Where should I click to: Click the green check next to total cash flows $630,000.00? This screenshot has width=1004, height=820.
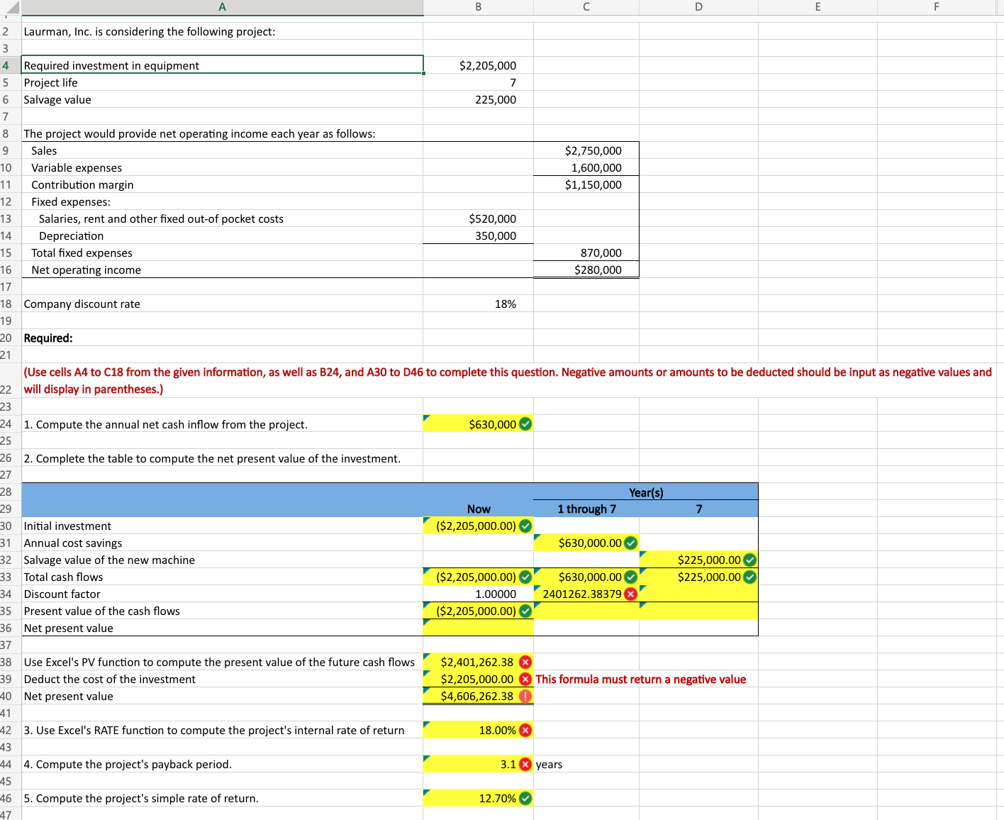631,577
